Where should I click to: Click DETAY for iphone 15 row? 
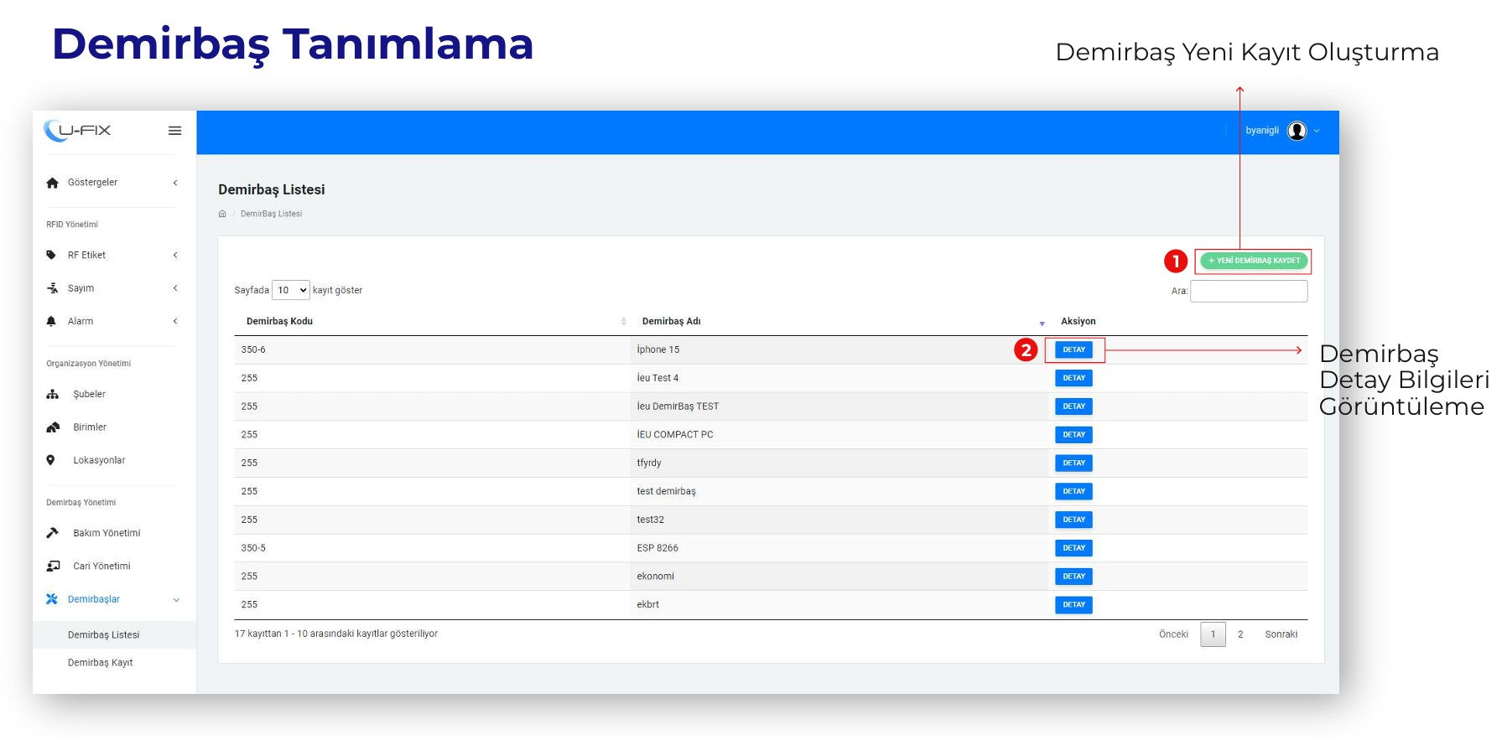point(1073,349)
